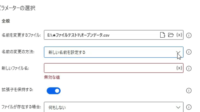Click the select file icon in the file-to-rename field

tap(162, 35)
